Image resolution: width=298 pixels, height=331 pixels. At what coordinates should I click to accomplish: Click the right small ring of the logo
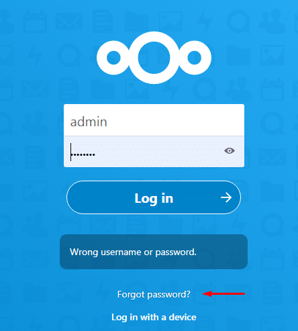(194, 58)
